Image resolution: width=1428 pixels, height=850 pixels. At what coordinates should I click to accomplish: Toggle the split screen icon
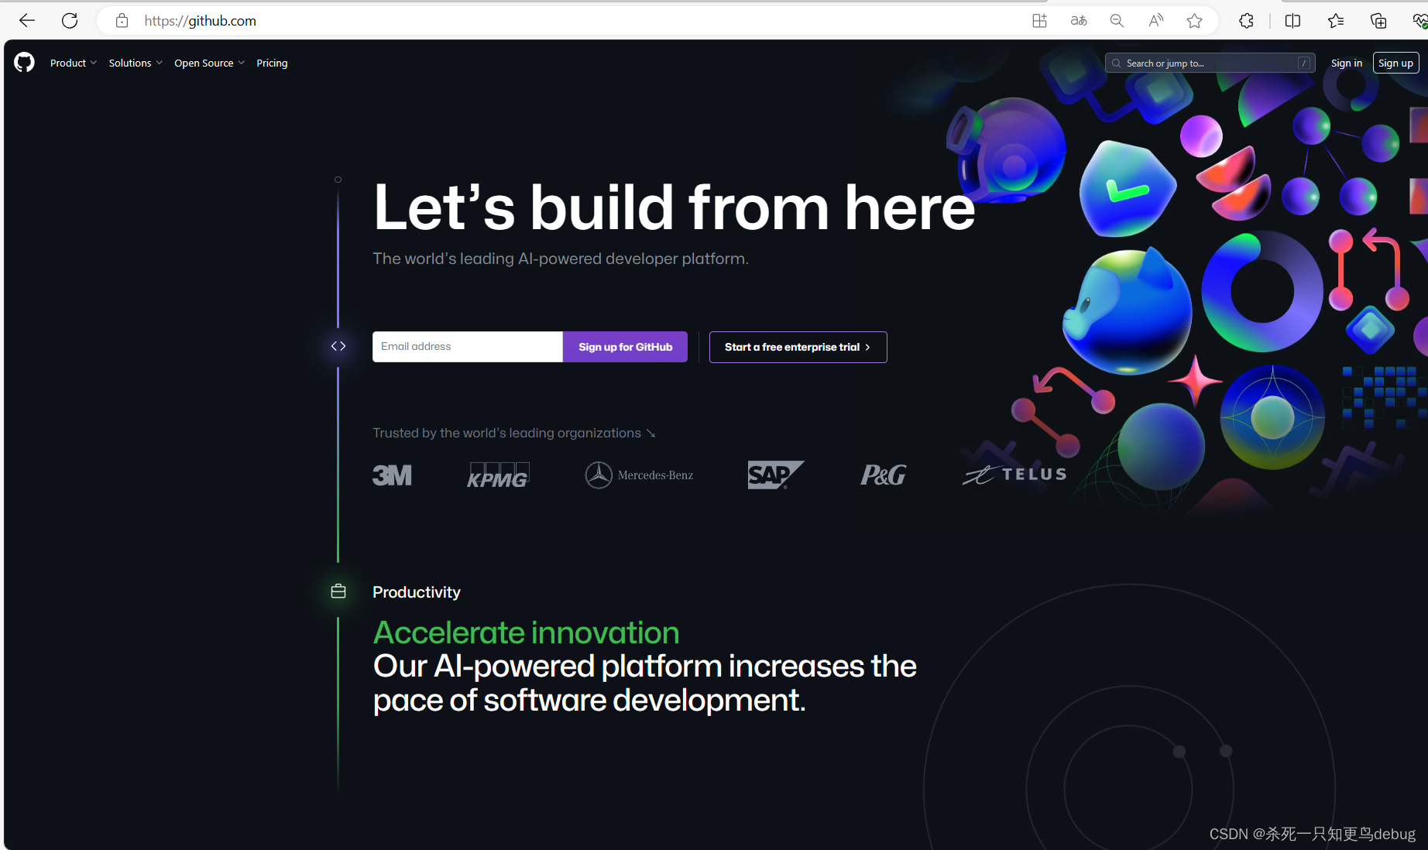(1292, 21)
